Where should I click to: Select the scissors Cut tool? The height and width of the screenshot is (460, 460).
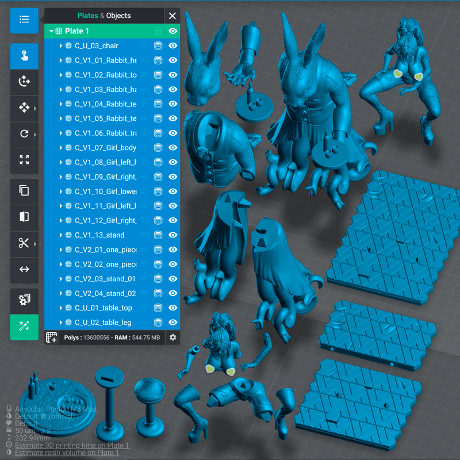click(x=24, y=243)
